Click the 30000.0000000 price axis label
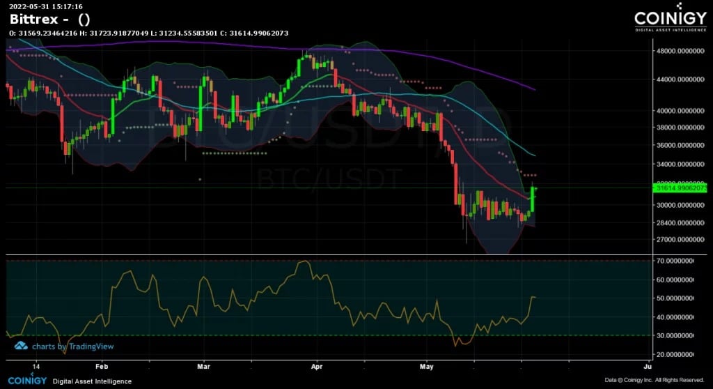Screen dimensions: 713x389 tap(680, 205)
